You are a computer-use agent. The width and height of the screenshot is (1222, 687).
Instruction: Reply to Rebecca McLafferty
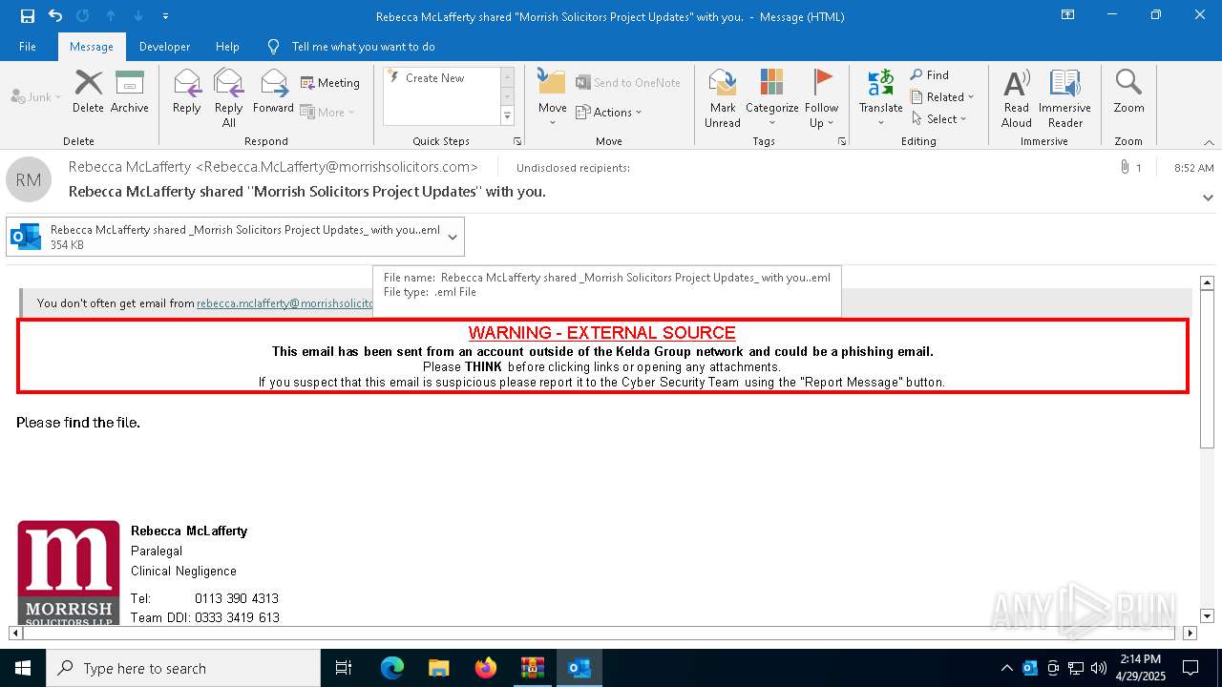pyautogui.click(x=187, y=92)
